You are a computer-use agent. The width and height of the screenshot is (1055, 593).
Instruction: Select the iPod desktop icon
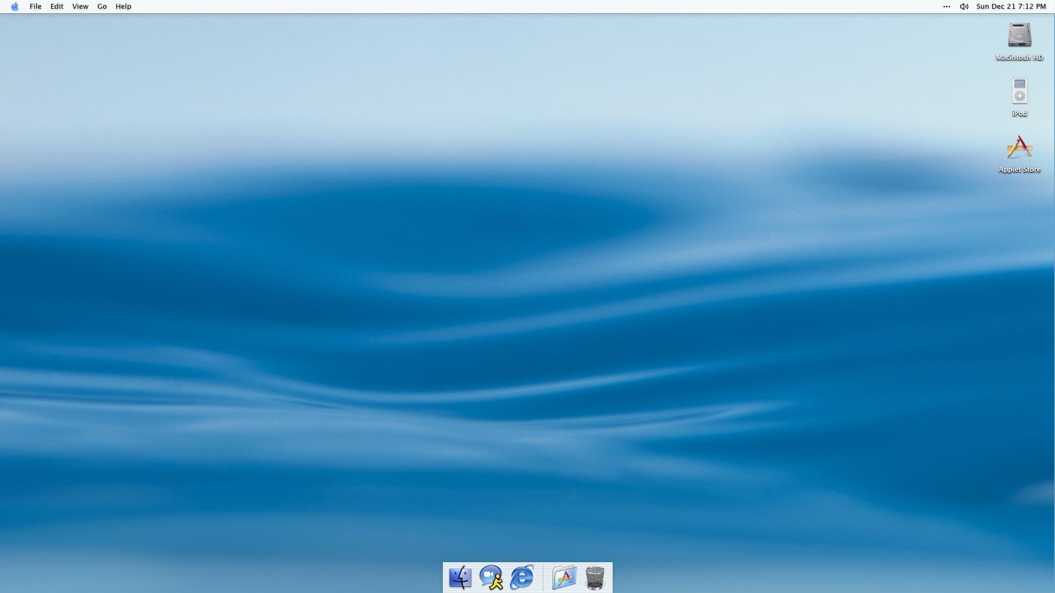click(x=1019, y=91)
